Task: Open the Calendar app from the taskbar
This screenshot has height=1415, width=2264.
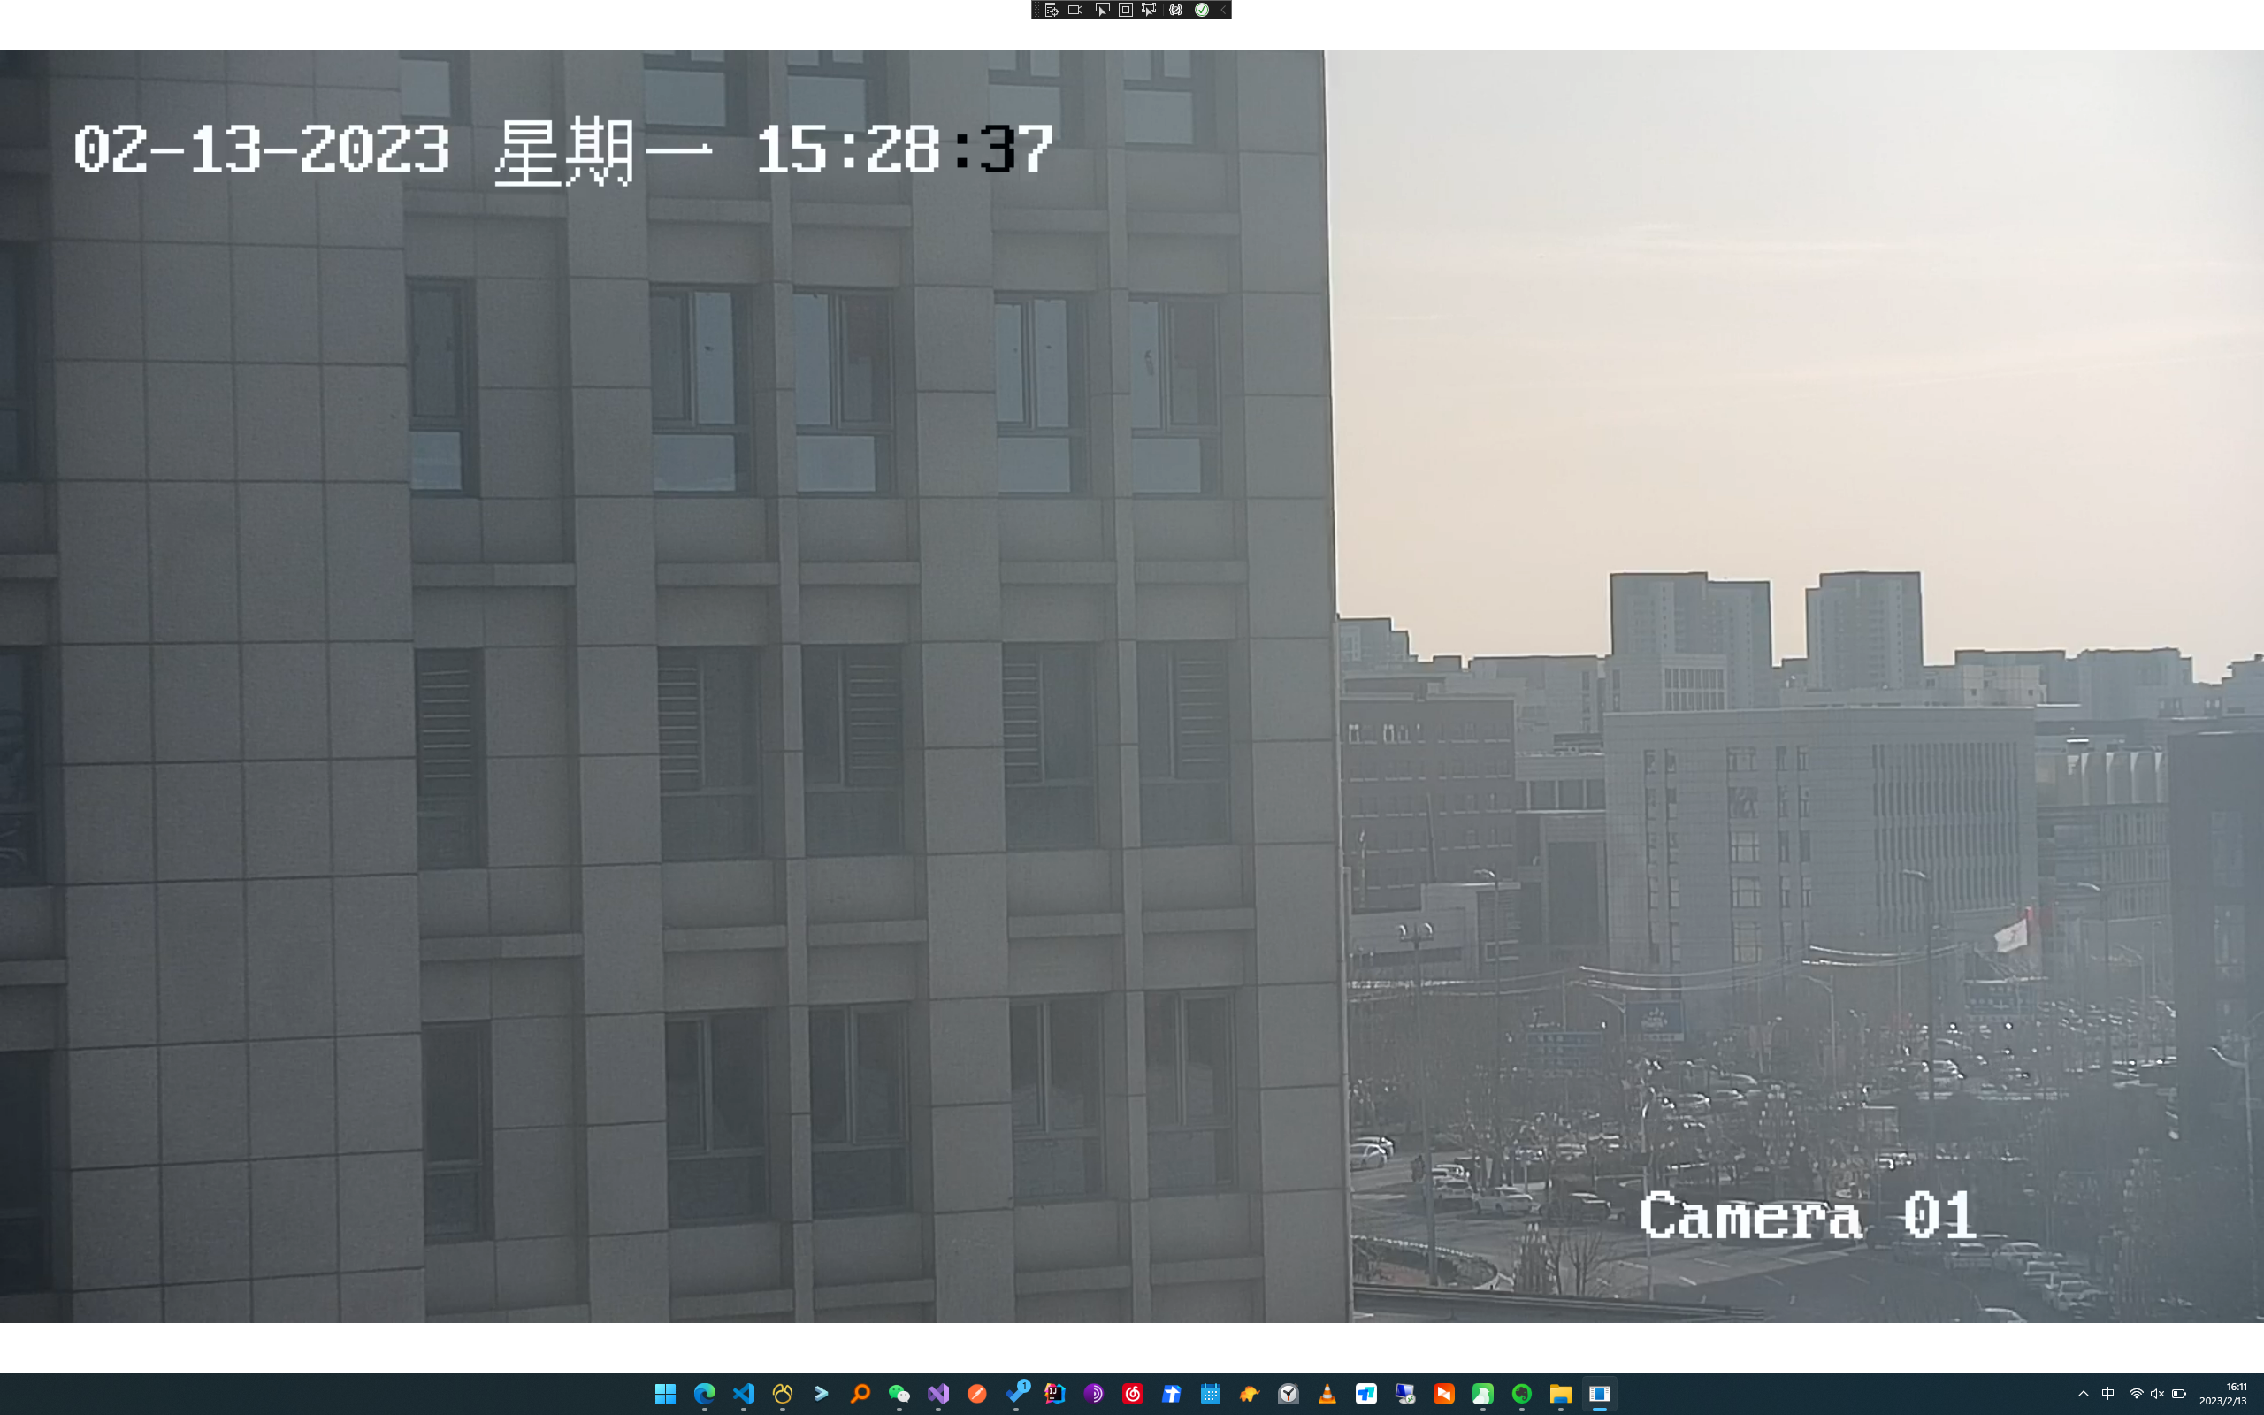Action: 1211,1395
